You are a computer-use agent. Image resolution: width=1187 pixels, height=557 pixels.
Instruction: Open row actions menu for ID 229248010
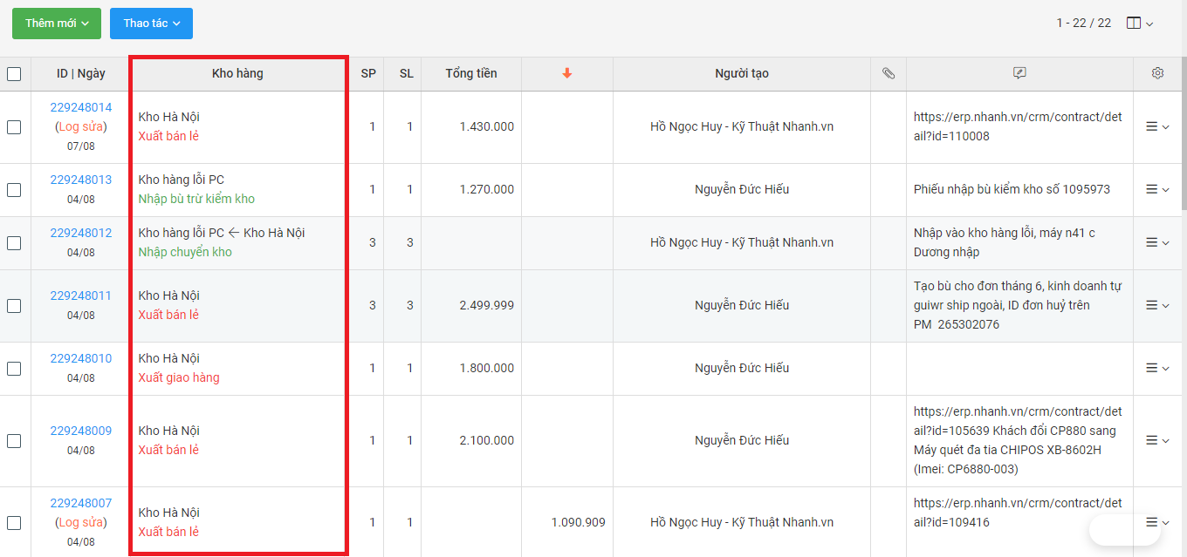(1157, 369)
